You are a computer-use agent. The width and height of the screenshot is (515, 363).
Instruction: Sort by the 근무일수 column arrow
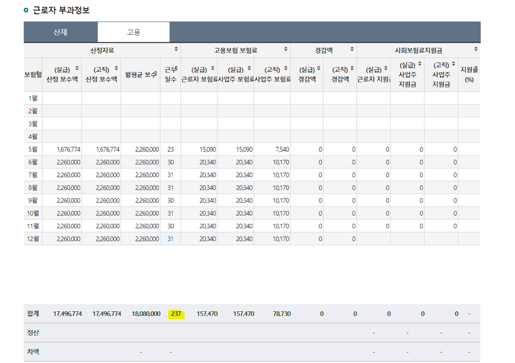click(176, 68)
